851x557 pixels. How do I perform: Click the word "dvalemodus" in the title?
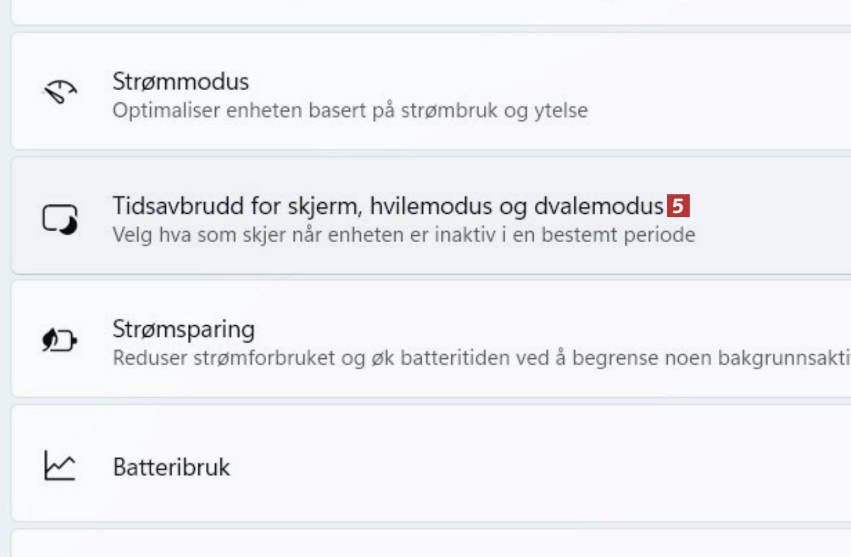pyautogui.click(x=599, y=206)
